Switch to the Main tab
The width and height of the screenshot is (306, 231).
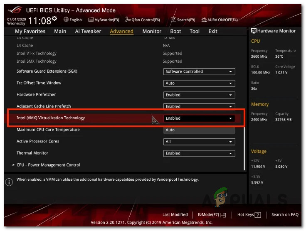60,32
